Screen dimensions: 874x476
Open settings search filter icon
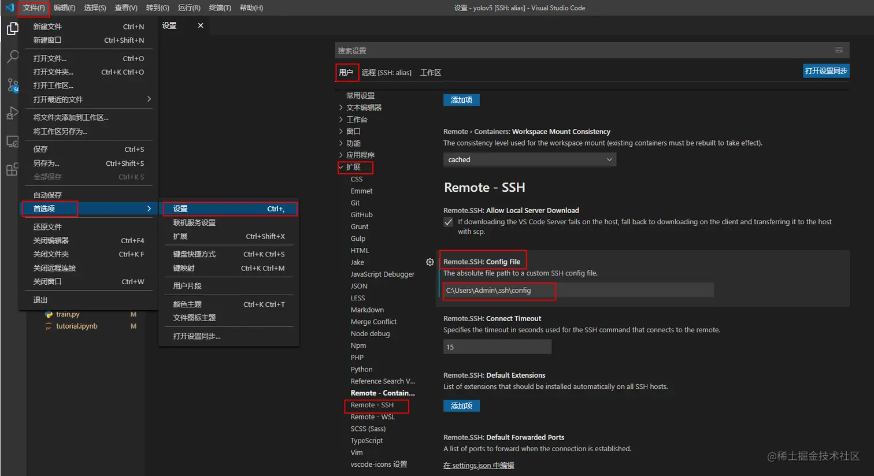click(x=839, y=50)
